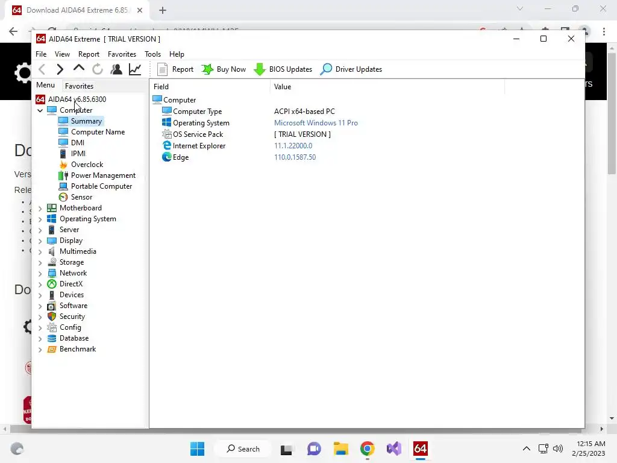
Task: Expand the Multimedia tree node
Action: [40, 251]
